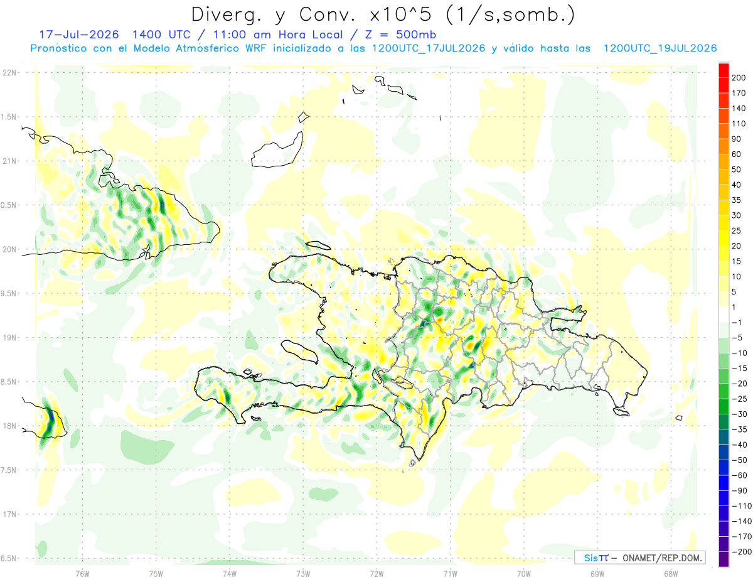Click the white colorbar segment between 1 and -1
This screenshot has height=582, width=753.
[x=724, y=315]
